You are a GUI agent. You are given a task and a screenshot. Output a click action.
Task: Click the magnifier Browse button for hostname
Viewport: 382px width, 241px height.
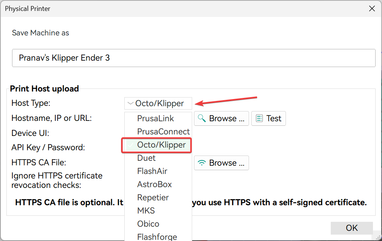click(x=221, y=119)
